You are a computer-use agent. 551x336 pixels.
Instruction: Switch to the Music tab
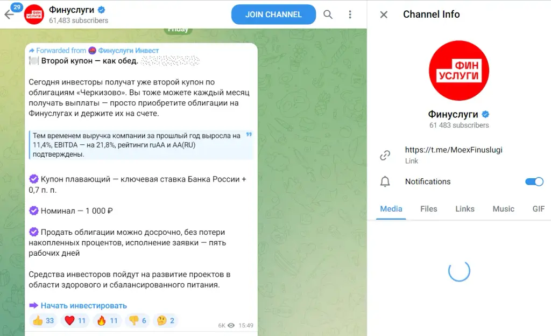[504, 209]
